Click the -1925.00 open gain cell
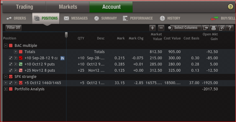 click(210, 83)
